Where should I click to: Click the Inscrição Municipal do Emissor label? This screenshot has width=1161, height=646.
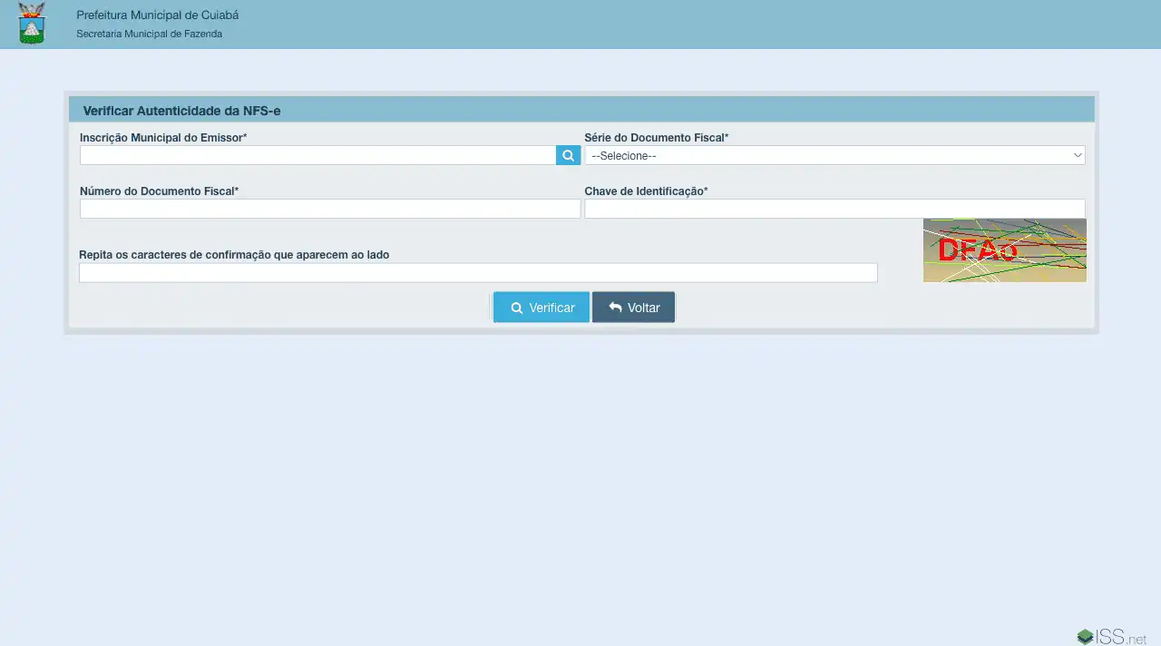click(x=163, y=138)
